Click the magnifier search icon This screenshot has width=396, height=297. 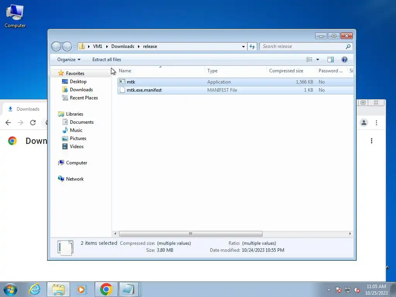[x=348, y=46]
